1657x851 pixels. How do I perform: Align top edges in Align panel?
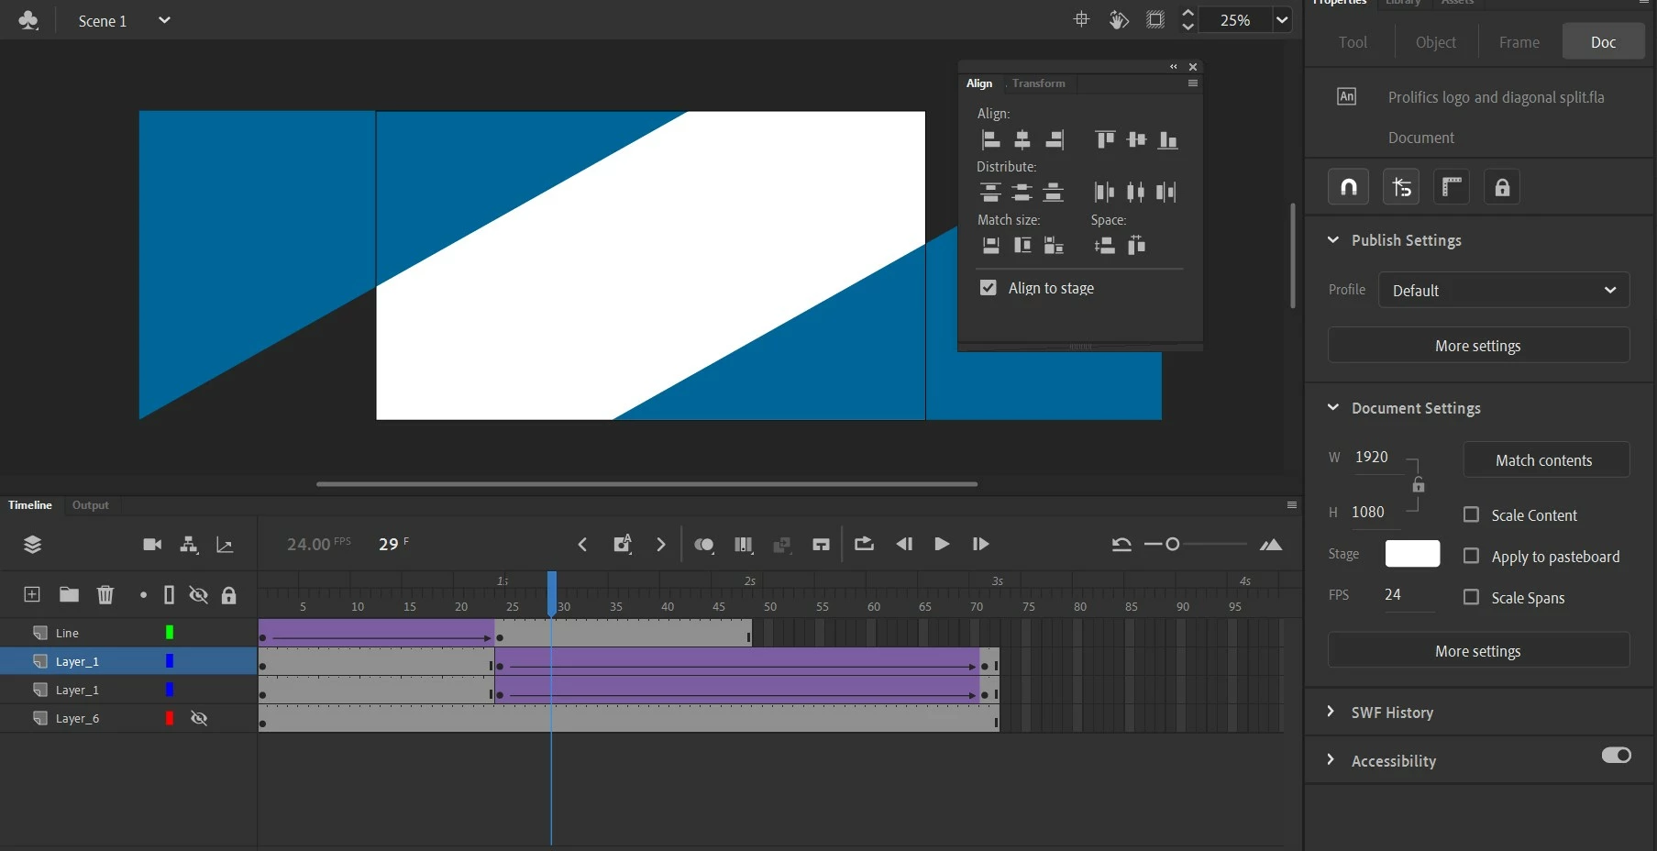tap(1105, 139)
